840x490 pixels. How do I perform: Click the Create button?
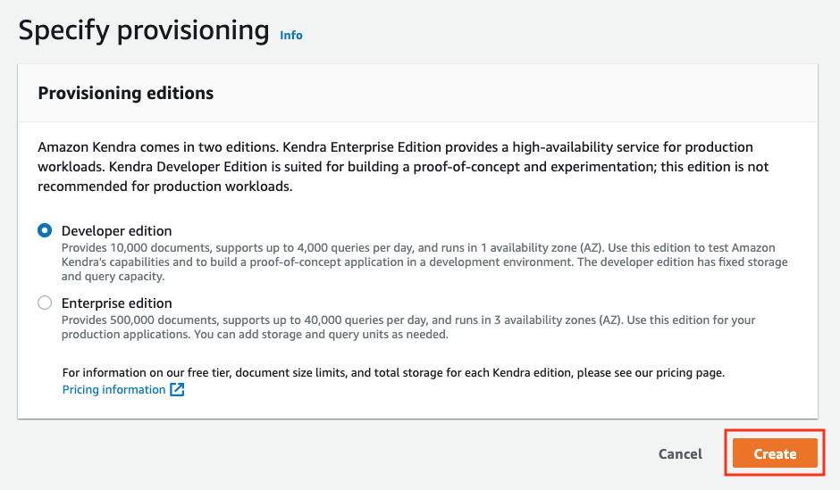tap(775, 453)
